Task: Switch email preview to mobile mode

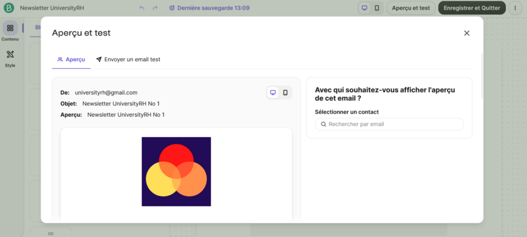Action: pyautogui.click(x=285, y=93)
